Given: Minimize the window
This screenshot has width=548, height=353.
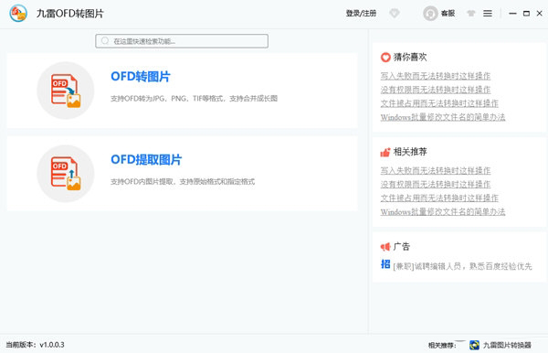Looking at the screenshot, I should pos(512,14).
